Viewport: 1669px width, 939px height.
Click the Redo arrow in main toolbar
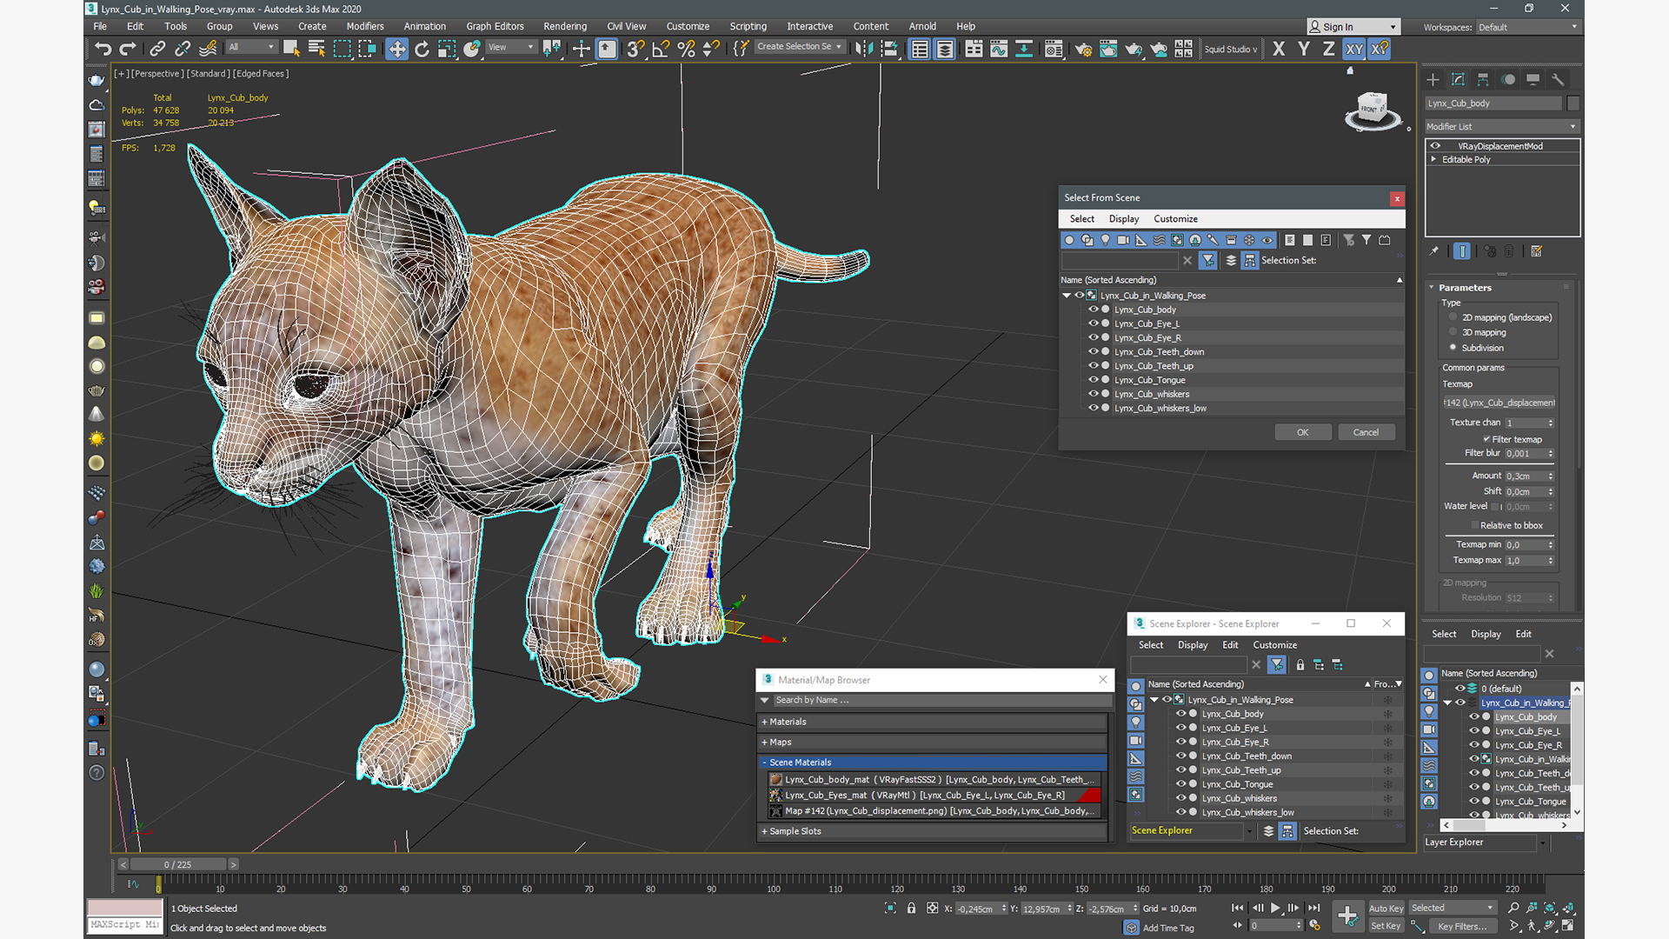[x=128, y=50]
